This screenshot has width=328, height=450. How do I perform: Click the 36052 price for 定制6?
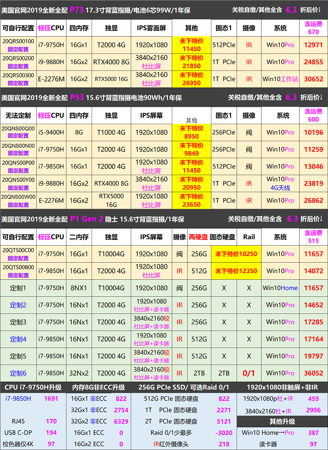(x=313, y=373)
